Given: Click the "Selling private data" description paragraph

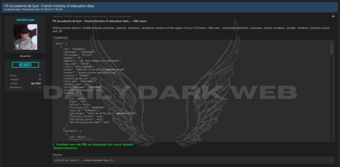Looking at the screenshot, I should [191, 29].
